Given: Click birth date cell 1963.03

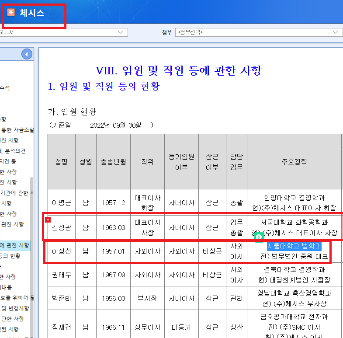Looking at the screenshot, I should click(x=114, y=228).
